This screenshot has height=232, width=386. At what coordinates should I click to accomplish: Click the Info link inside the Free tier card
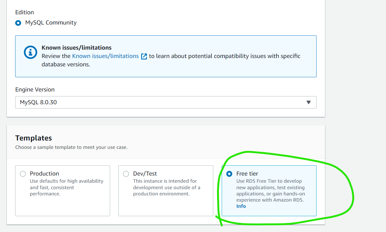(x=241, y=206)
